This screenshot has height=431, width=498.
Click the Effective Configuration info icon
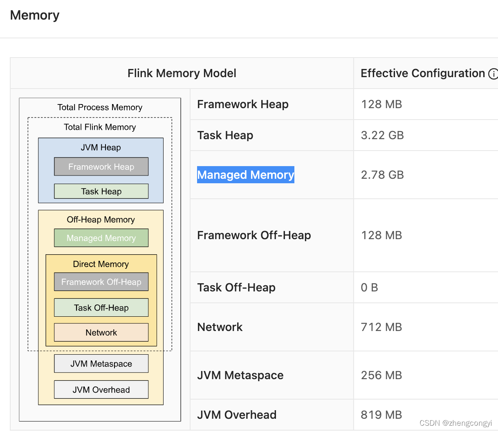click(x=494, y=74)
